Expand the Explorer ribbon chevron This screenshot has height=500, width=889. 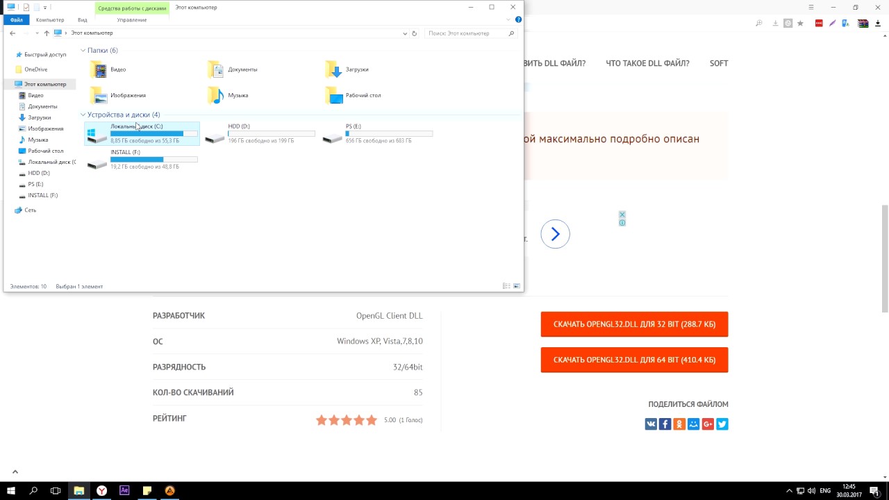510,19
